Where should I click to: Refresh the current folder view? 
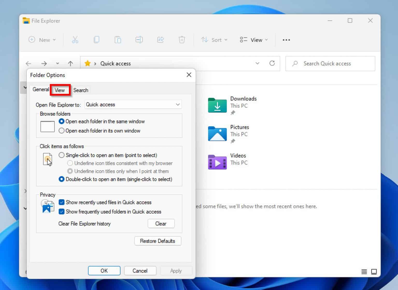[x=272, y=63]
